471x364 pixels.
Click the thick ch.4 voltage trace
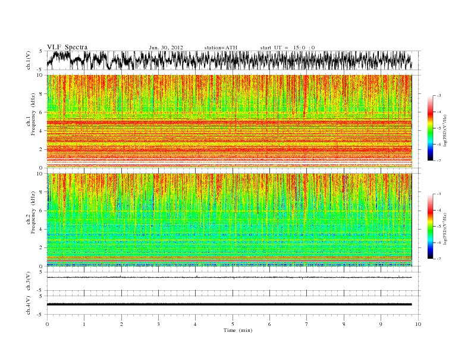pyautogui.click(x=230, y=305)
